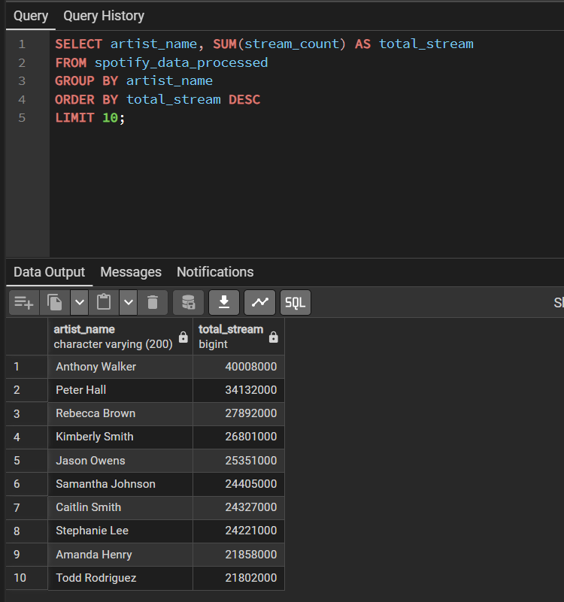The height and width of the screenshot is (602, 564).
Task: Click the 40008000 value cell
Action: point(238,367)
